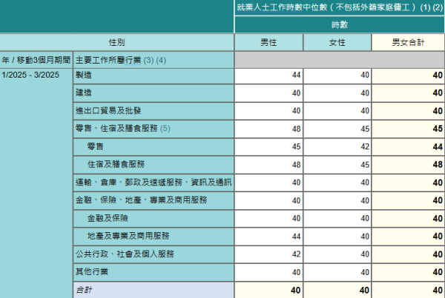445x298 pixels.
Task: Select the period cell 1/2025 - 3/2025
Action: coord(30,75)
